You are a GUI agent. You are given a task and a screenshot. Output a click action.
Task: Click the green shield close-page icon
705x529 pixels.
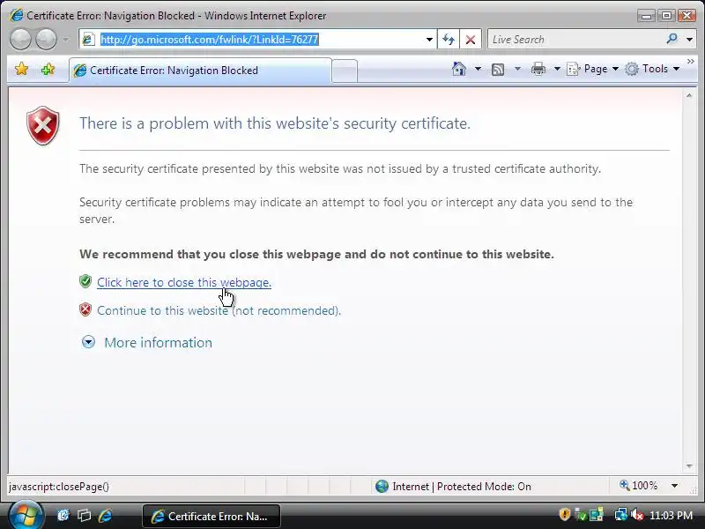point(85,281)
